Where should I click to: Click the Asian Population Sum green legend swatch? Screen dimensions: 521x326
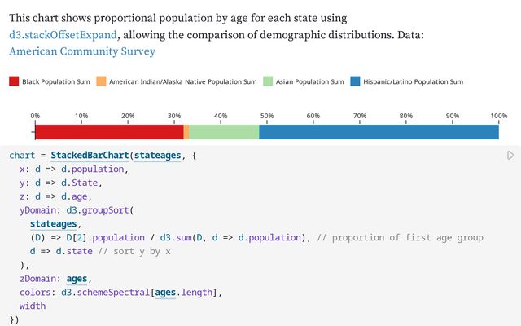[x=269, y=81]
